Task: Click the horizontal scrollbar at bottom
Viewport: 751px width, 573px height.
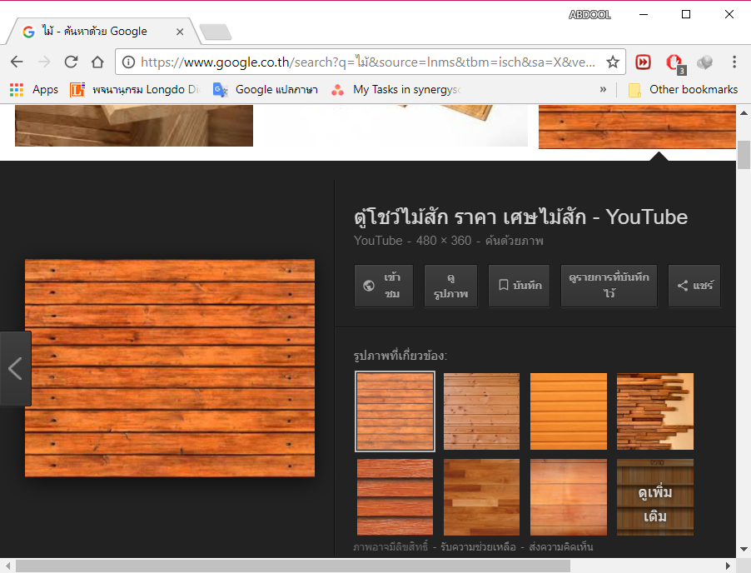Action: [291, 566]
